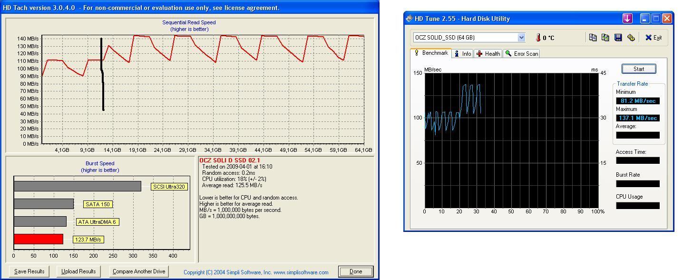This screenshot has height=280, width=683.
Task: Click the empty Burst Rate field
Action: (638, 183)
